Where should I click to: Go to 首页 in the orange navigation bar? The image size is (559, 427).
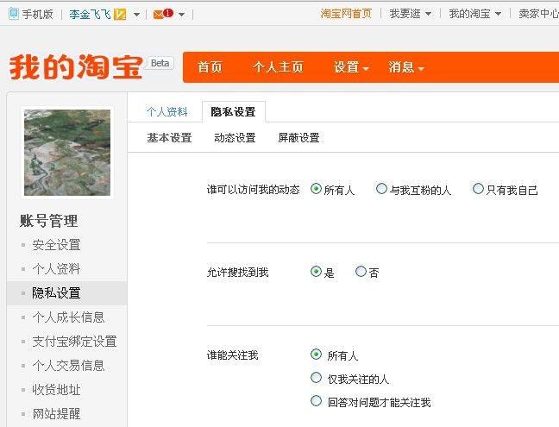pyautogui.click(x=210, y=67)
